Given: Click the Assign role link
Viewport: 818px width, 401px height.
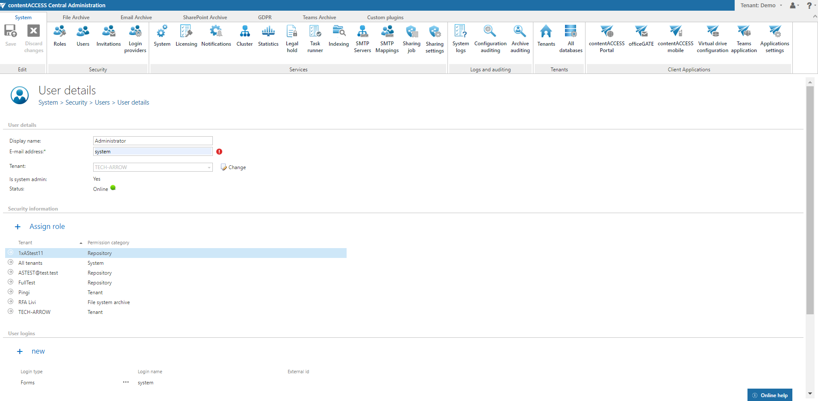Looking at the screenshot, I should click(x=47, y=227).
